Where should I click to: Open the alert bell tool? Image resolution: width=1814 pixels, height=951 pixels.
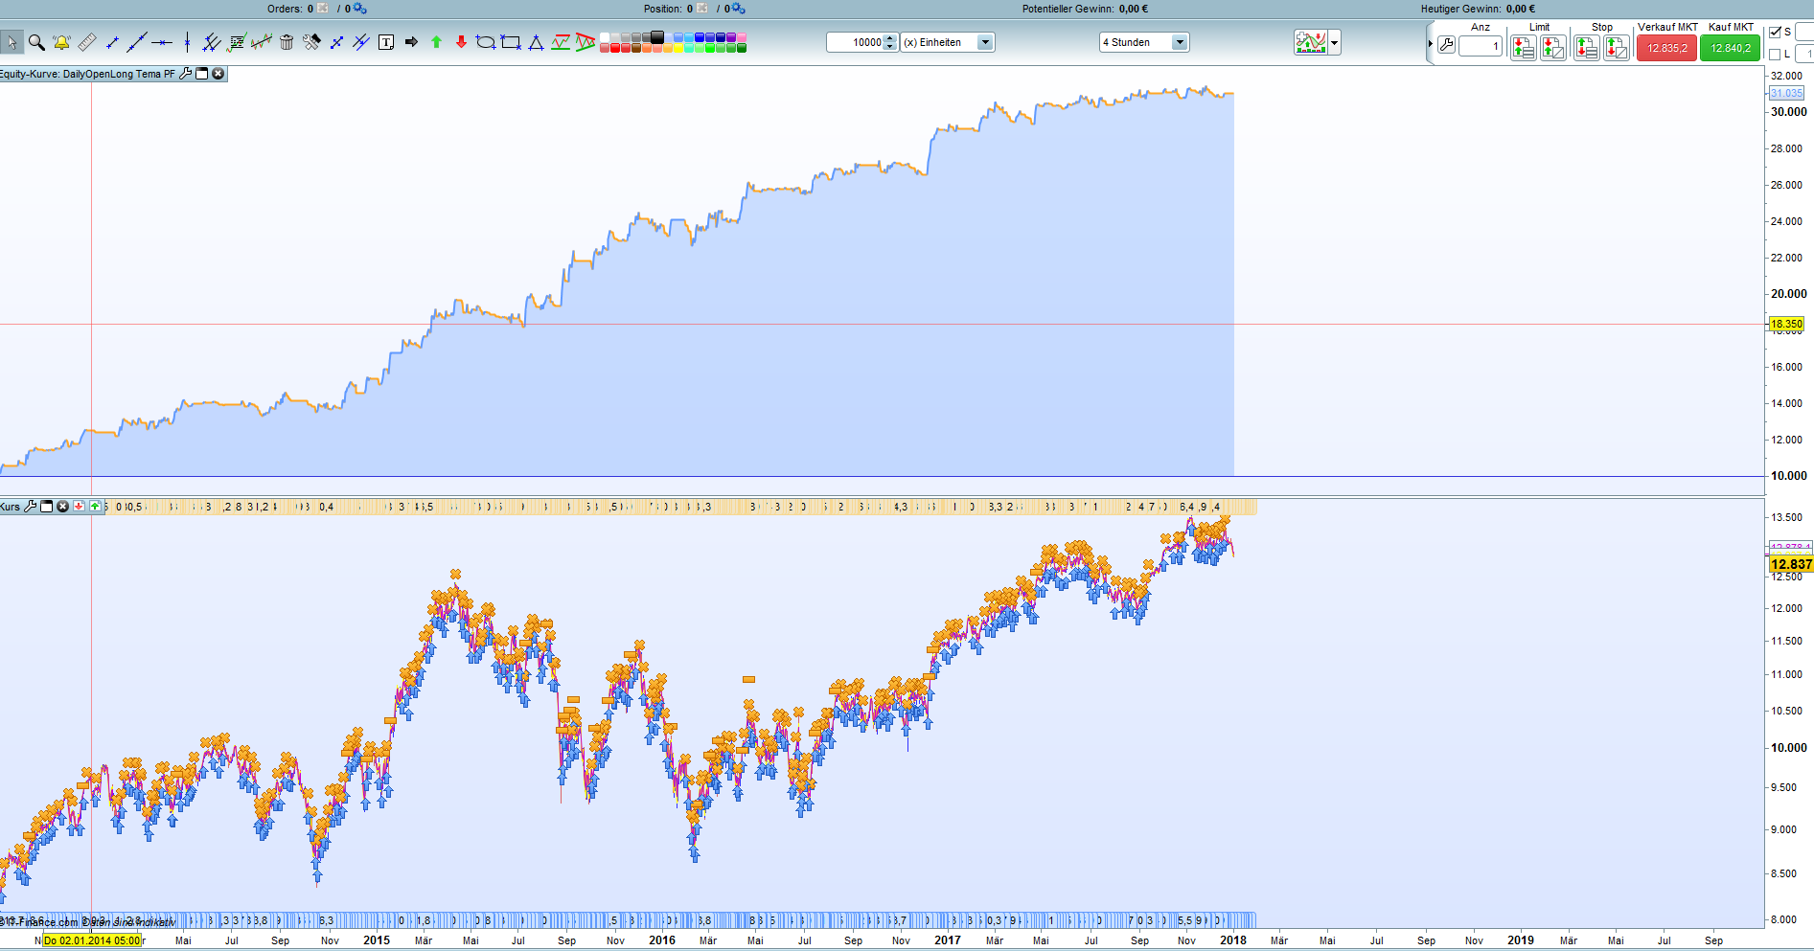(x=61, y=42)
